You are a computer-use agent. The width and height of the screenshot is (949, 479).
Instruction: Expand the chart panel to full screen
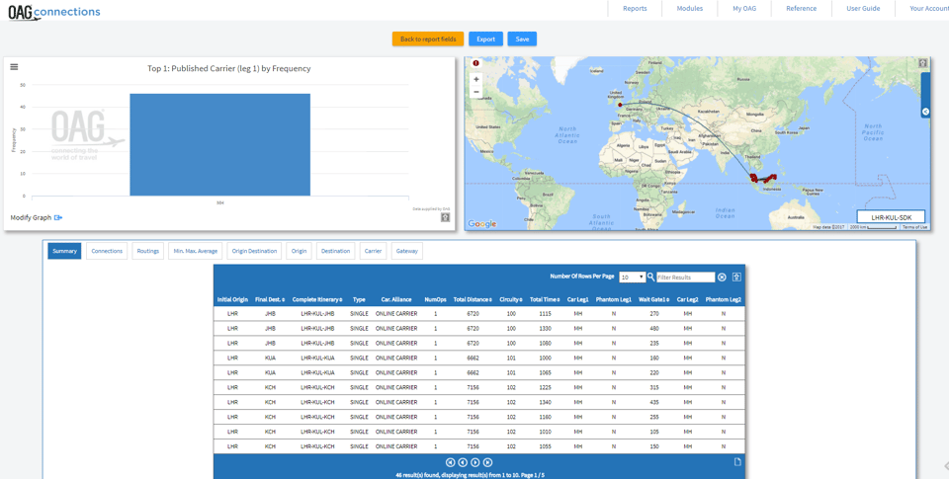click(446, 217)
